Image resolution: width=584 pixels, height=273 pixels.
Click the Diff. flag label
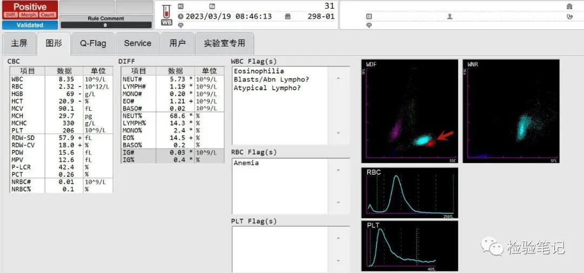[x=11, y=15]
